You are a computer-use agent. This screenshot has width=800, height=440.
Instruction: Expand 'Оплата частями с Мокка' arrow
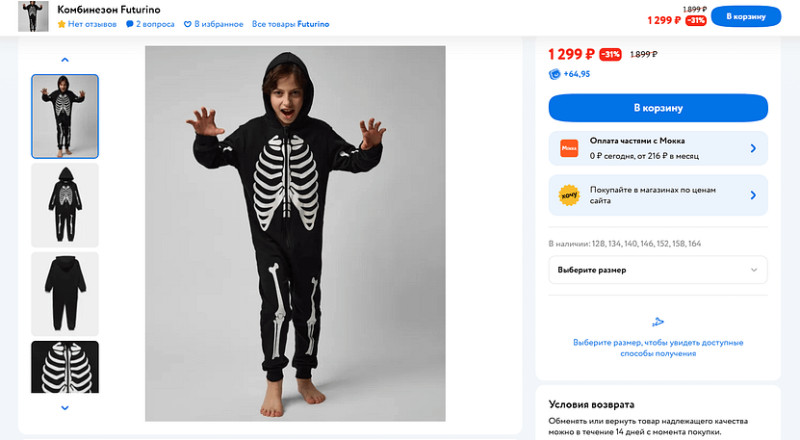click(x=753, y=148)
